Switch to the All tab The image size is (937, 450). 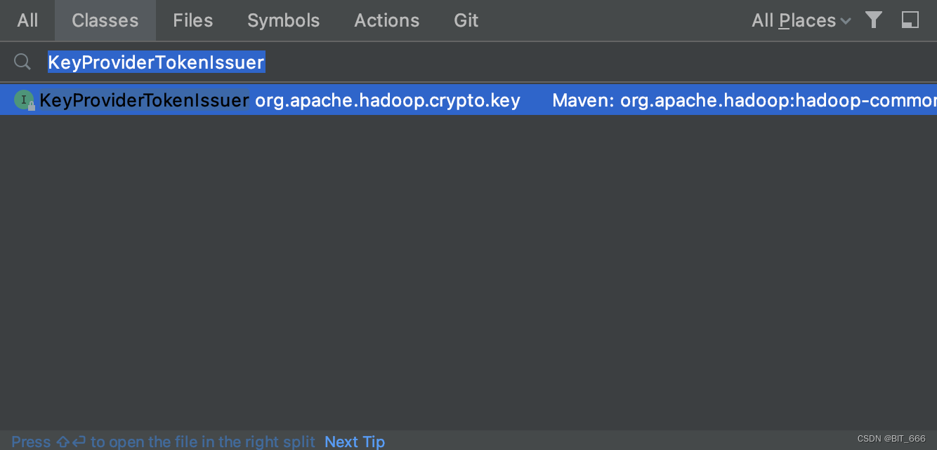tap(27, 20)
